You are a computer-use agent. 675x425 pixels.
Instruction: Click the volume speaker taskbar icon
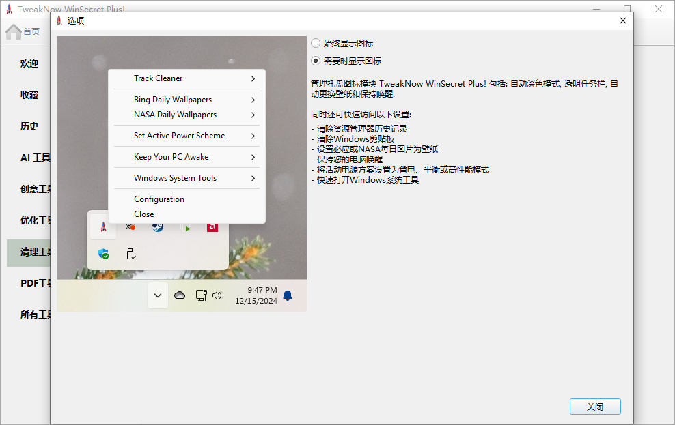point(217,295)
